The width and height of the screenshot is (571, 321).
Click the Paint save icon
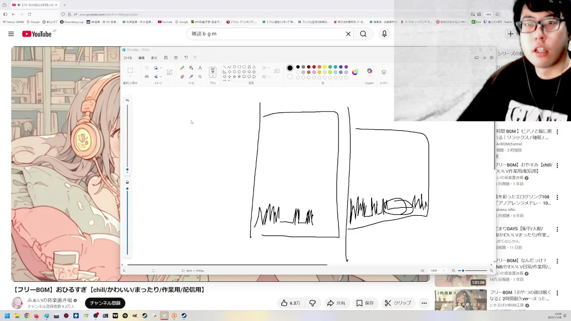coord(166,58)
